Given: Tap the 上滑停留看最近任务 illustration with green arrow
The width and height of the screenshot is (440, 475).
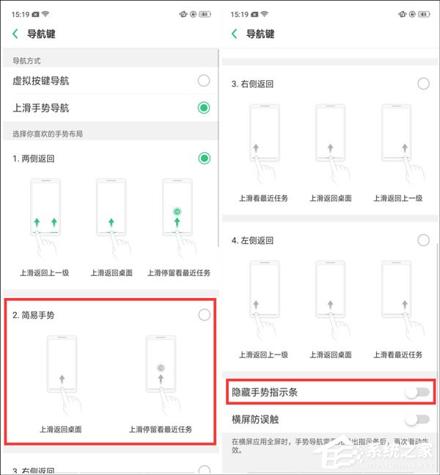Looking at the screenshot, I should (178, 217).
